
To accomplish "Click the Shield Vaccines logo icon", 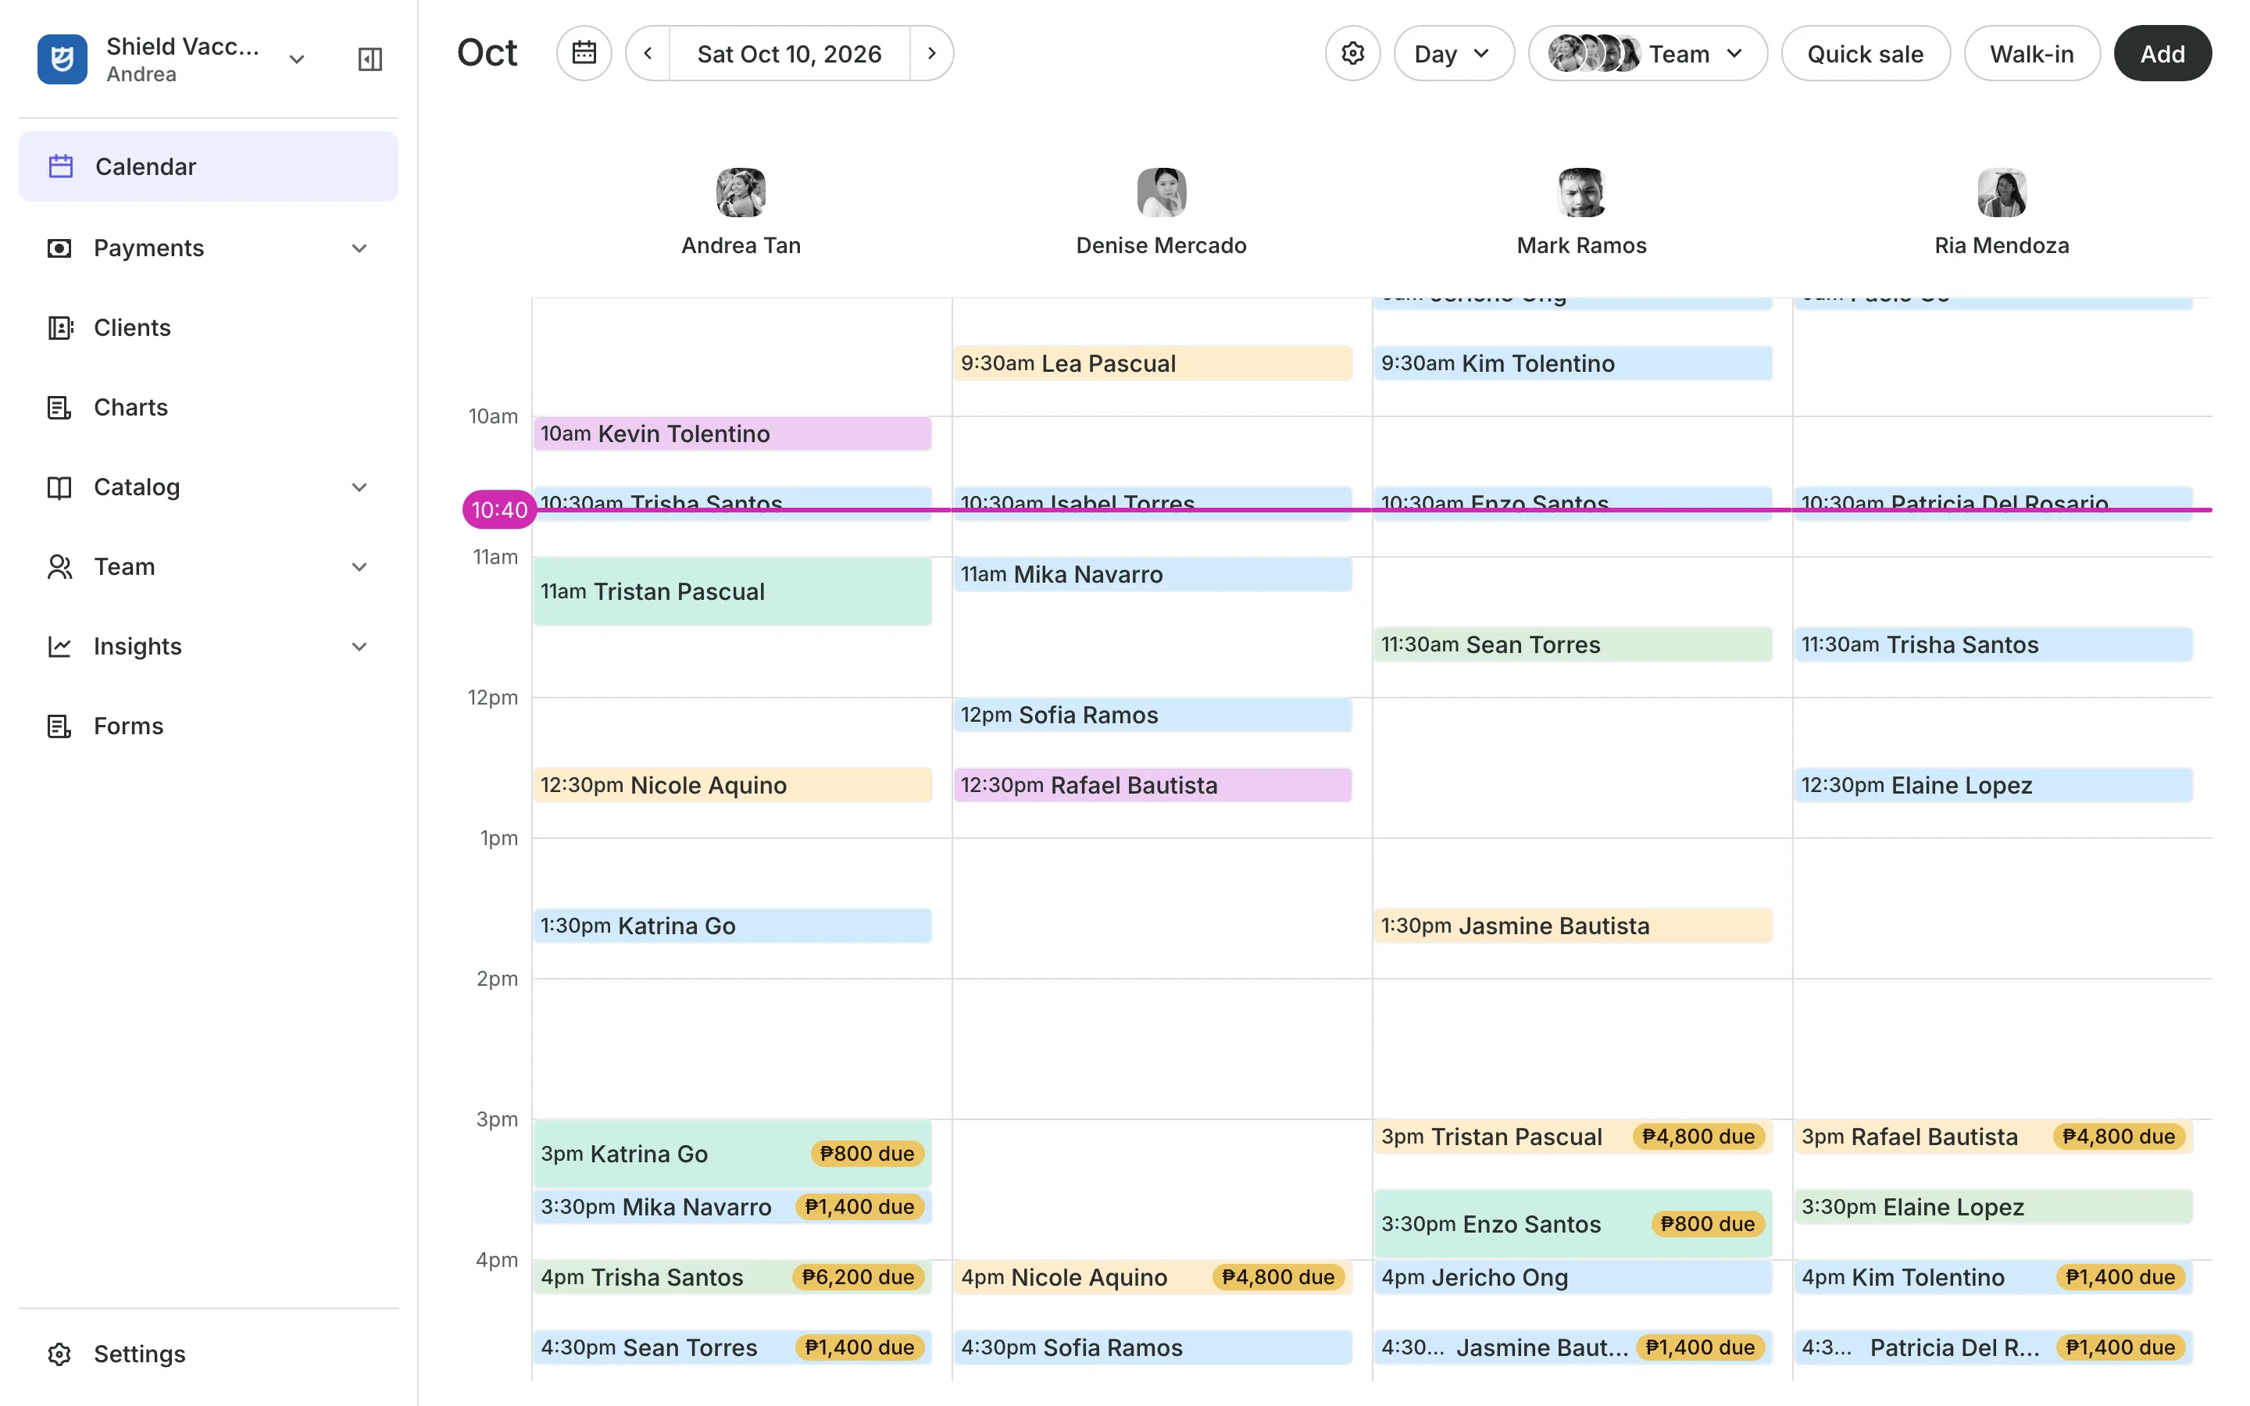I will [x=62, y=59].
